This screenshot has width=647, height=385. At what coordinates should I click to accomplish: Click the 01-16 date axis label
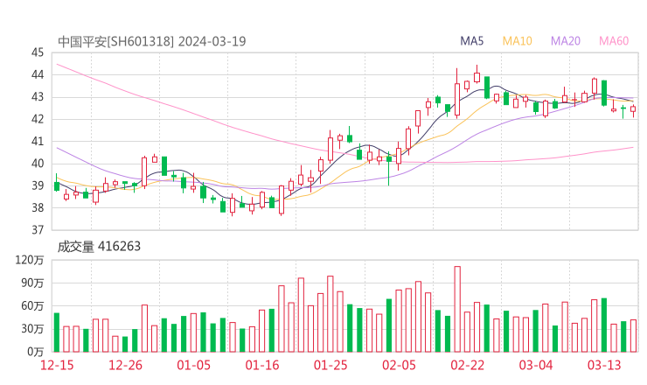coord(262,365)
